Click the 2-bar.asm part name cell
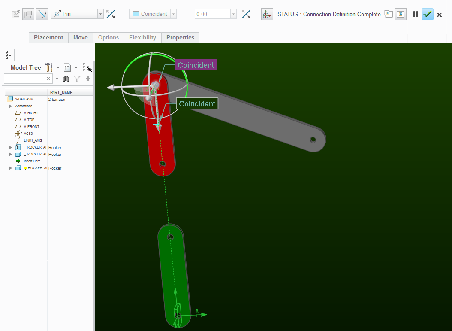This screenshot has width=452, height=331. click(x=57, y=99)
